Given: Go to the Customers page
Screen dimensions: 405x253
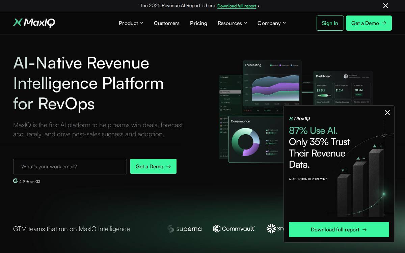Looking at the screenshot, I should [x=167, y=23].
